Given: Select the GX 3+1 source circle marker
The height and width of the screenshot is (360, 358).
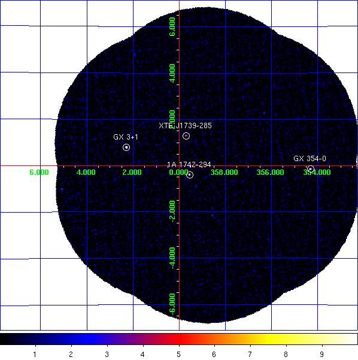Looking at the screenshot, I should [x=126, y=147].
